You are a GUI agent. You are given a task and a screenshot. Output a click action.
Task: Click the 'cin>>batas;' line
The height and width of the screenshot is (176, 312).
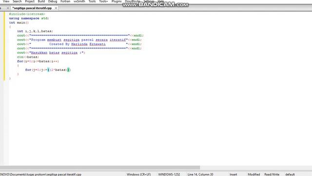pos(28,57)
